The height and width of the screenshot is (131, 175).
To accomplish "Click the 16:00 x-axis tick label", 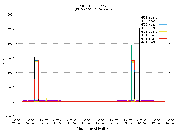I will [142, 123].
